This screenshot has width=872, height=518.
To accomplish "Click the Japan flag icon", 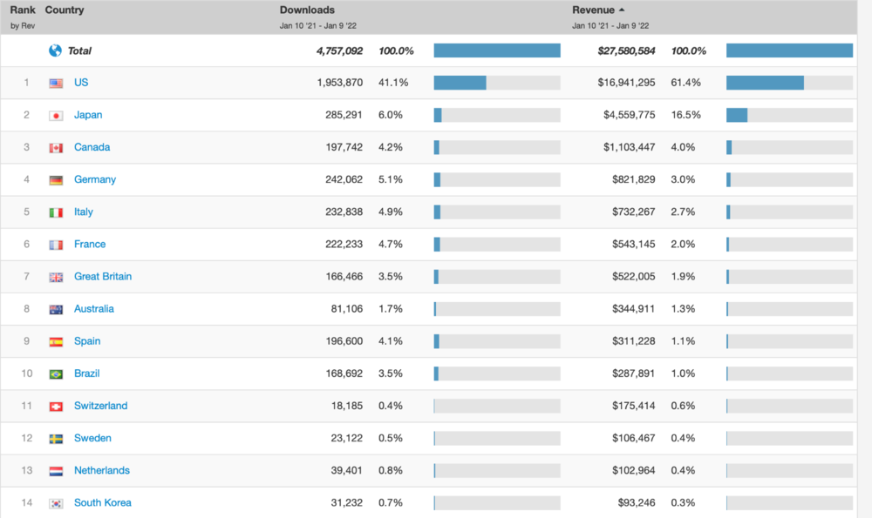I will [56, 116].
